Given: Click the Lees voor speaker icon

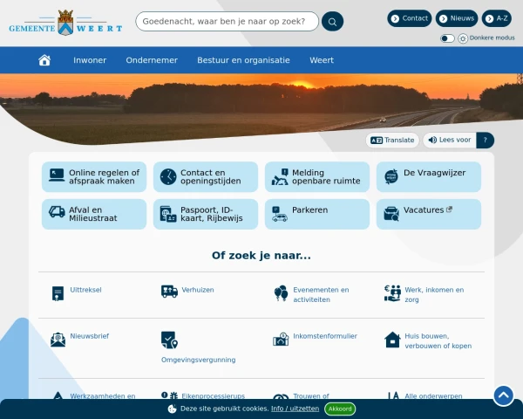Looking at the screenshot, I should 432,140.
